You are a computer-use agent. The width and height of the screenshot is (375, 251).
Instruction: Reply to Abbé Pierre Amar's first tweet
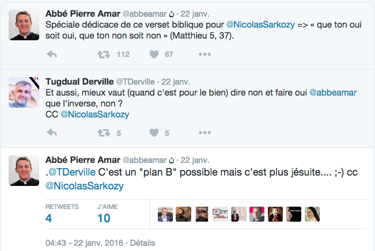coord(52,54)
